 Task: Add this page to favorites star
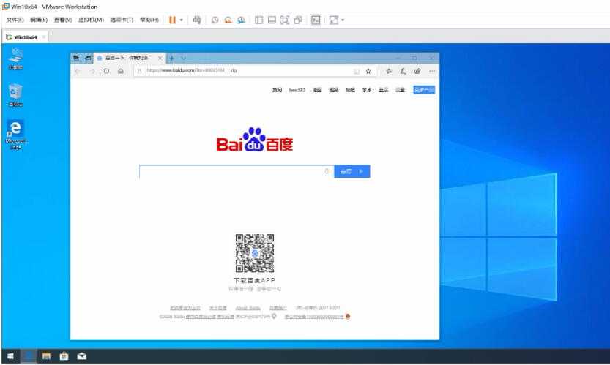click(368, 71)
